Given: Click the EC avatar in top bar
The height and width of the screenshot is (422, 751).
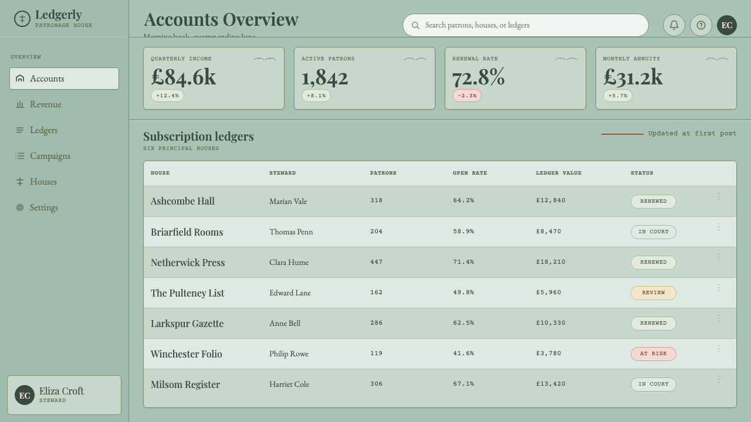Looking at the screenshot, I should (x=727, y=25).
